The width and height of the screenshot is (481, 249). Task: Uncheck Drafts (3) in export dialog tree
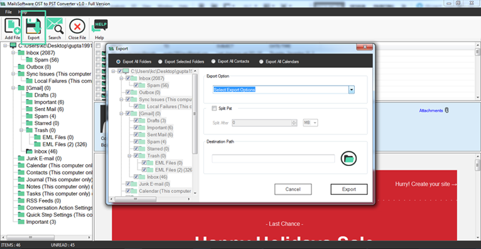136,121
